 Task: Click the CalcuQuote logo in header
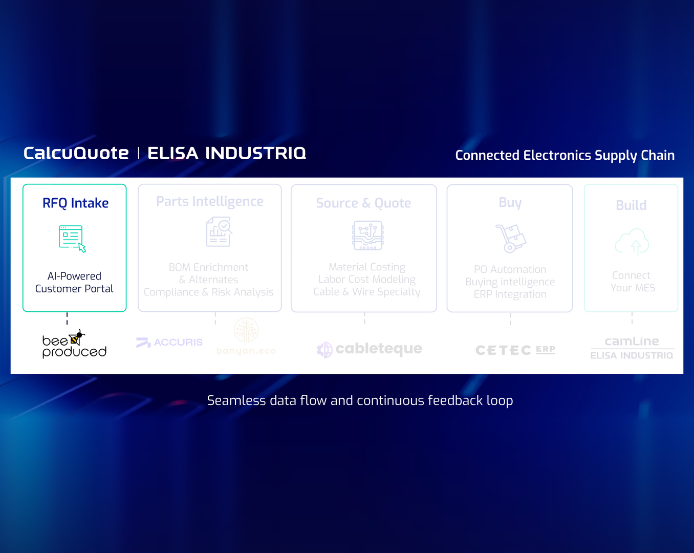click(76, 153)
